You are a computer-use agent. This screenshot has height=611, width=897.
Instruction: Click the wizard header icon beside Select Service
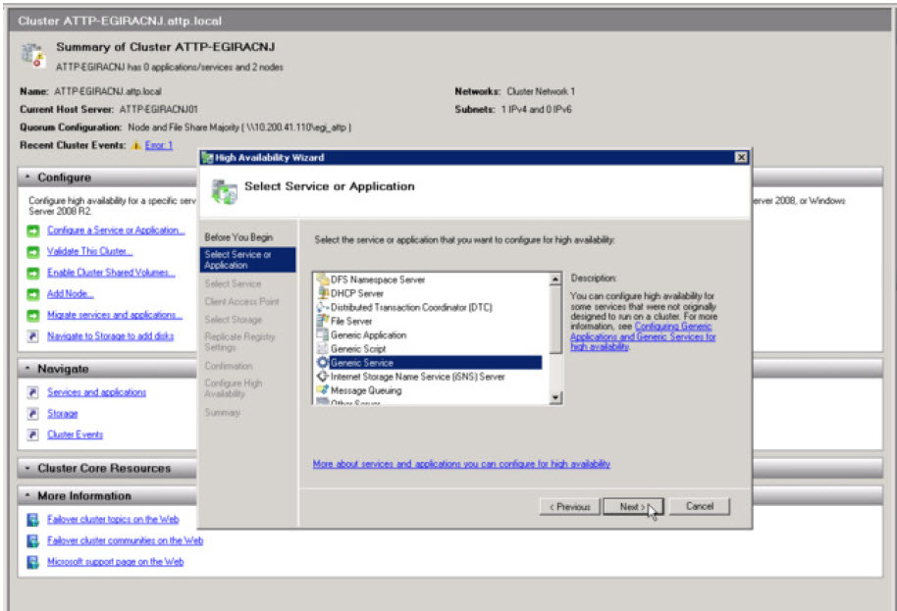(x=224, y=191)
